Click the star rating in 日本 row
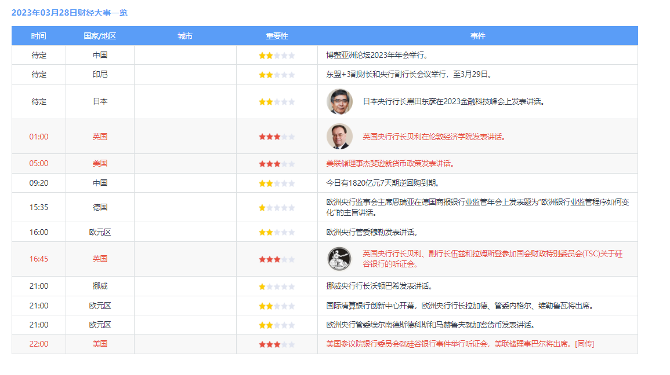The image size is (670, 375). [x=277, y=102]
